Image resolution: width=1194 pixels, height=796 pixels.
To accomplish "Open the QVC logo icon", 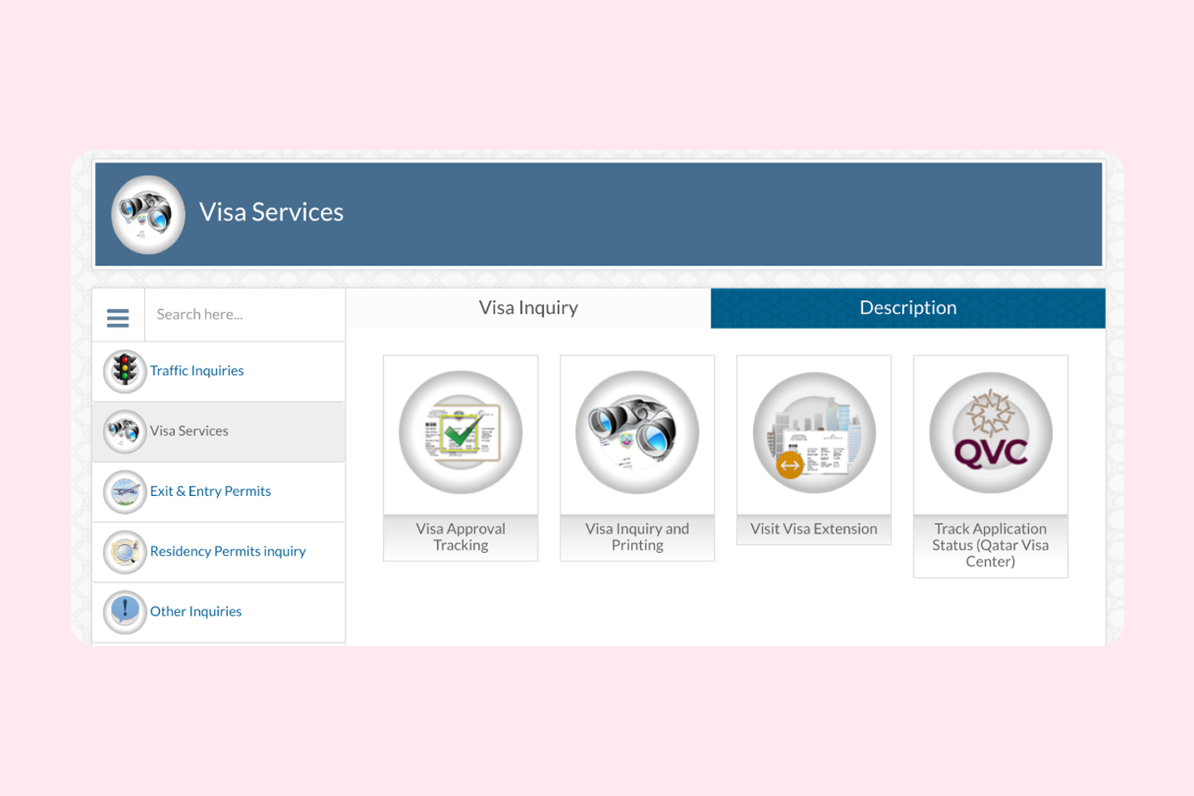I will [x=991, y=432].
